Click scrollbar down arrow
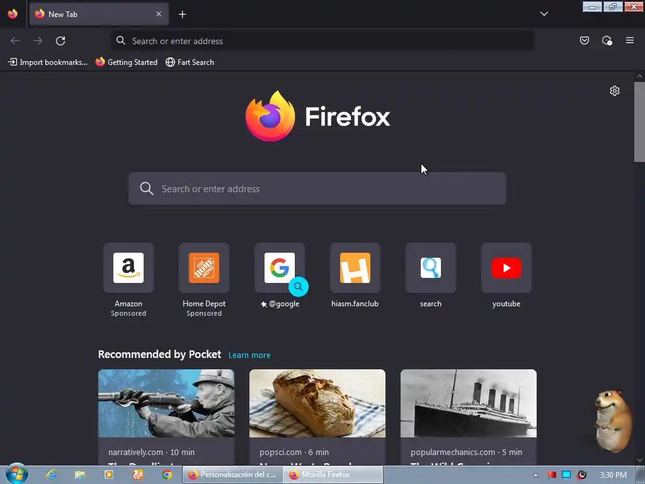The width and height of the screenshot is (645, 484). (x=639, y=459)
